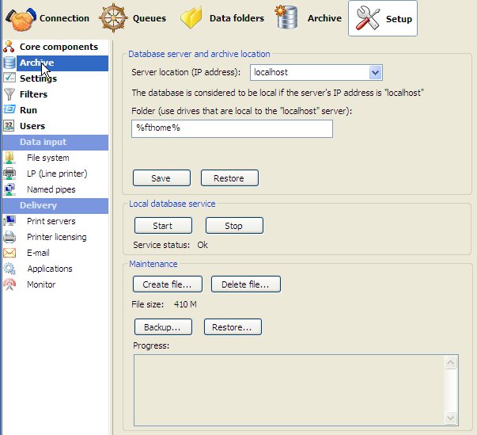
Task: Click the Backup... button
Action: 162,326
